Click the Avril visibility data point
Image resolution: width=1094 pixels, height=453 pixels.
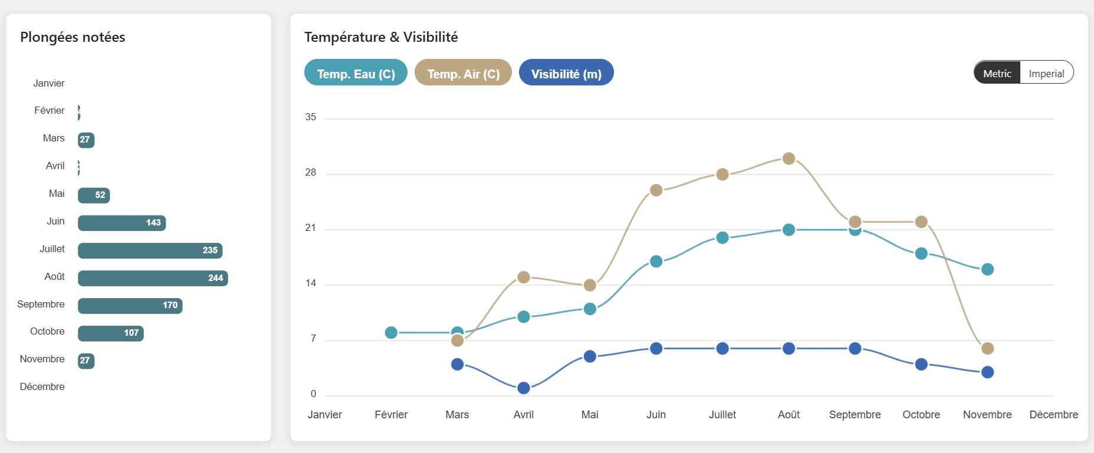pyautogui.click(x=523, y=388)
